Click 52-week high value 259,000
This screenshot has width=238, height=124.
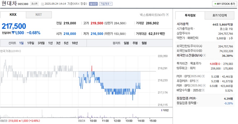click(x=215, y=69)
